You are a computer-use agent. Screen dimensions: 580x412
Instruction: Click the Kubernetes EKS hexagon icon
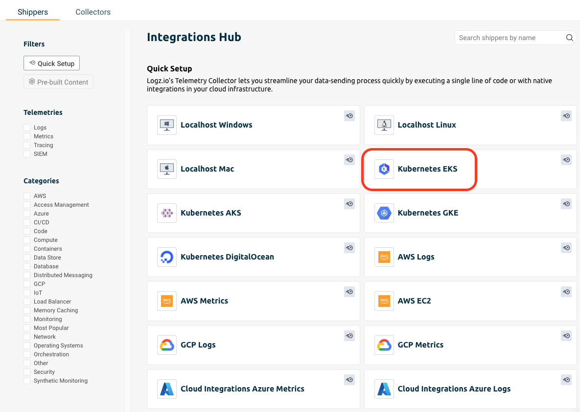click(x=384, y=169)
